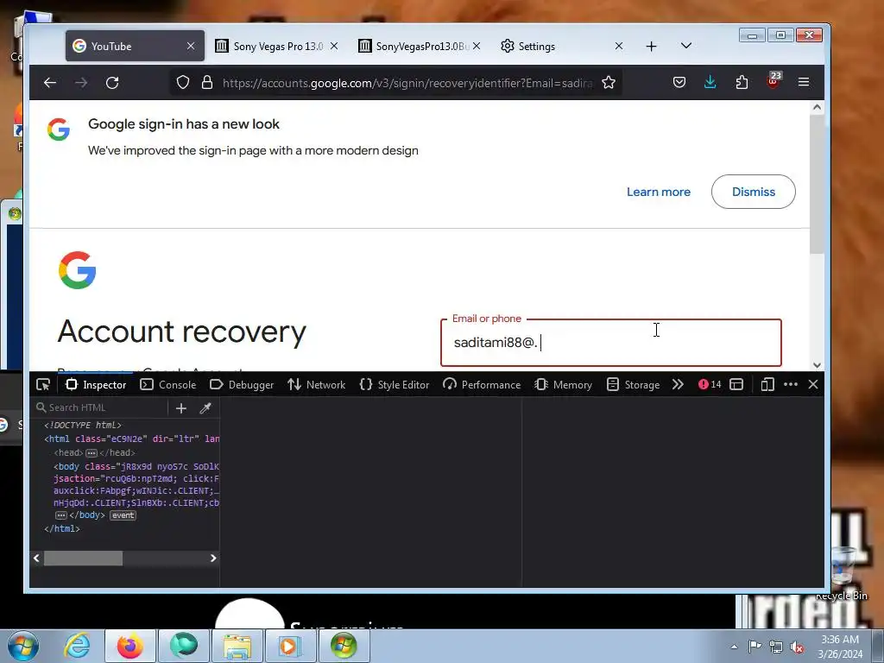Bookmark this page with the star

click(609, 83)
